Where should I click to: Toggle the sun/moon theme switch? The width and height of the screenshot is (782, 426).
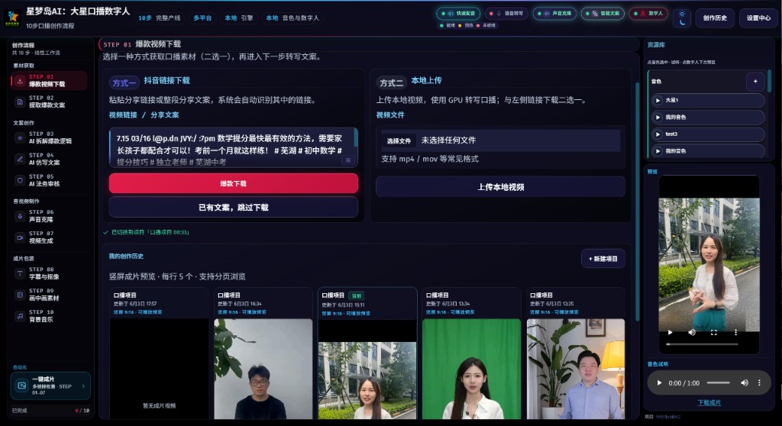682,18
